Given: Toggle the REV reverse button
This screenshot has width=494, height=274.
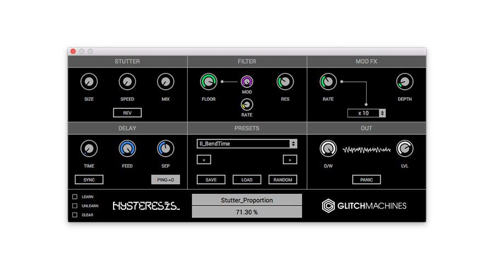Looking at the screenshot, I should (x=127, y=113).
